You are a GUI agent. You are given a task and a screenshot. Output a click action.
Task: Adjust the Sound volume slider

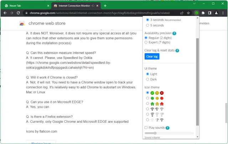169,133
